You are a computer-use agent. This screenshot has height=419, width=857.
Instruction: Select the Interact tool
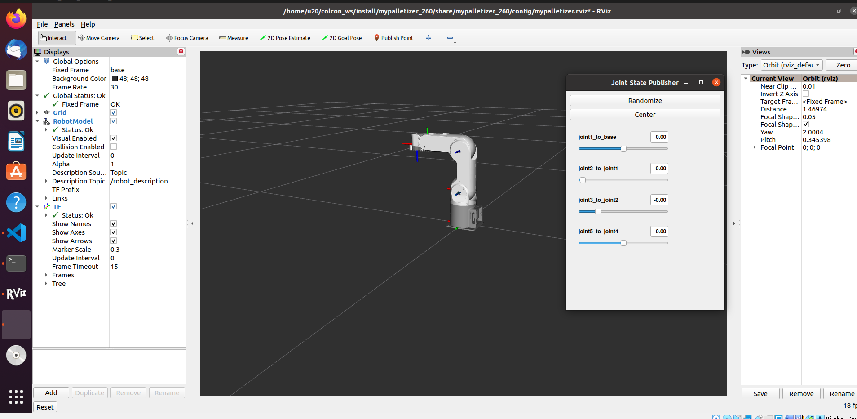(x=53, y=38)
